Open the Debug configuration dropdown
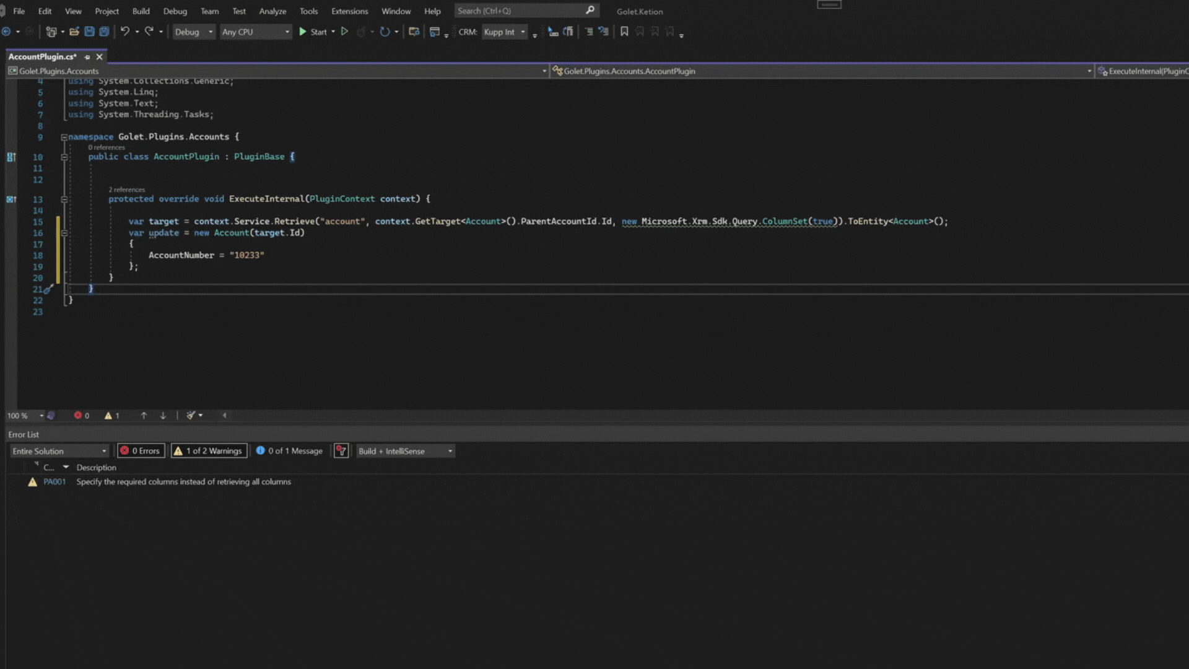Screen dimensions: 1189x669 point(194,32)
